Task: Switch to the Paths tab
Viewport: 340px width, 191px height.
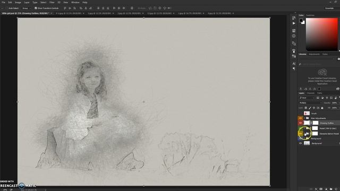Action: pos(320,93)
